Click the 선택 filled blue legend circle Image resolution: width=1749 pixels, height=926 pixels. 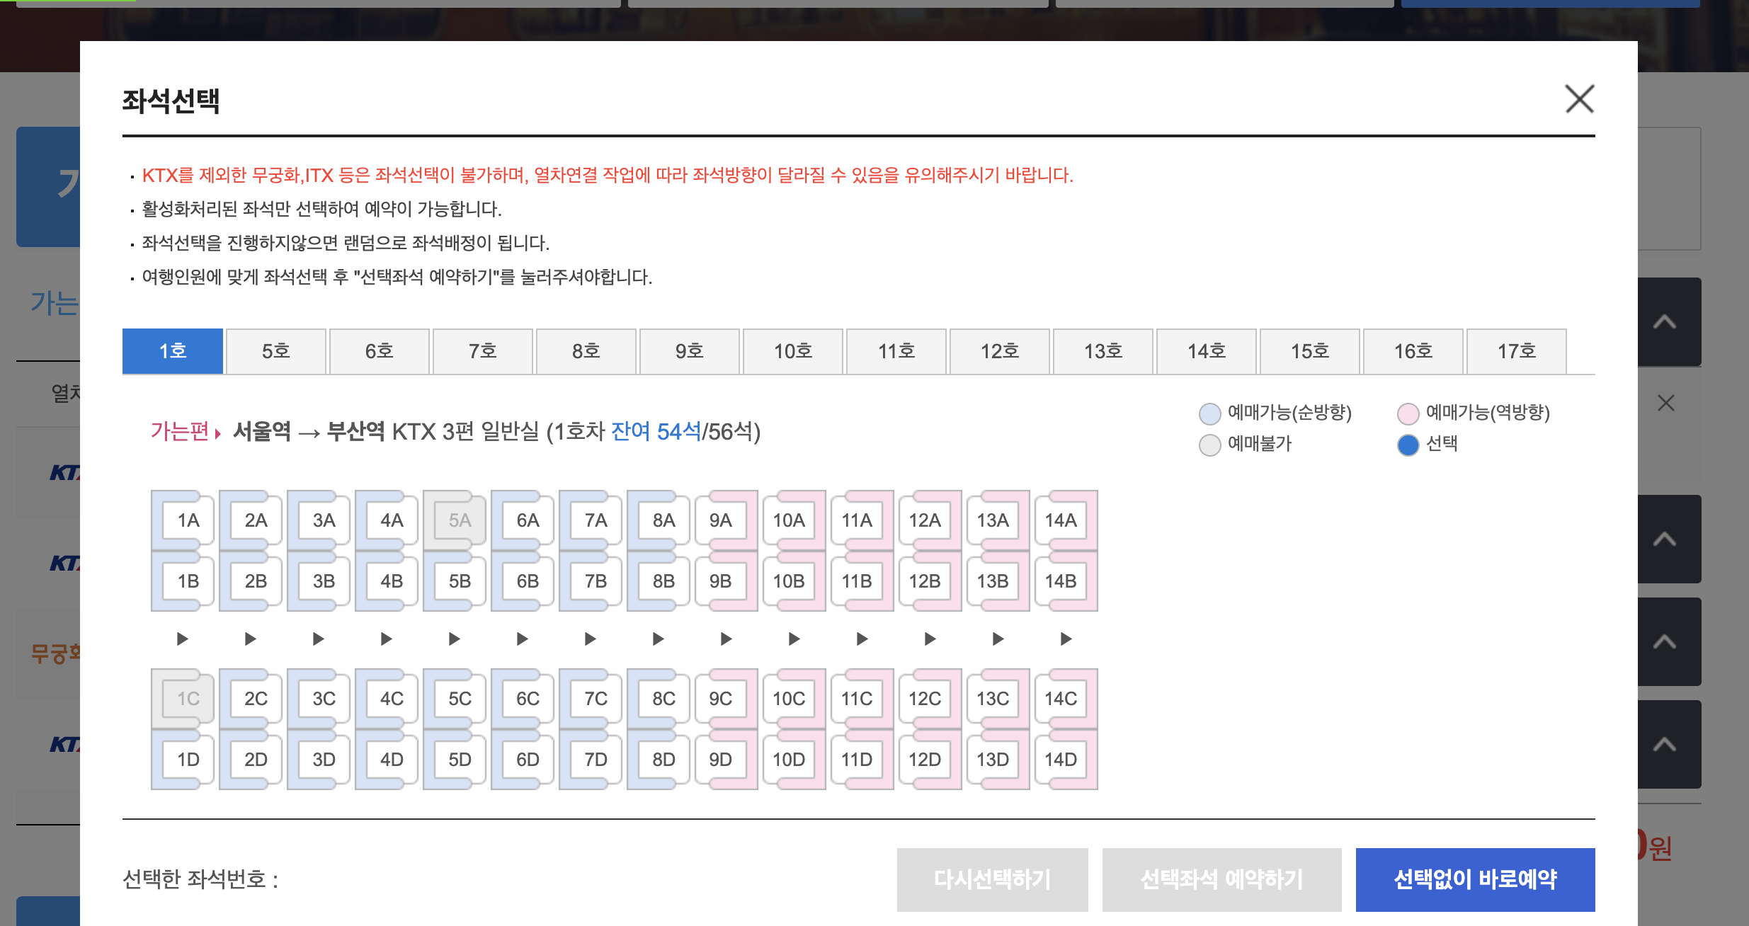(x=1407, y=445)
